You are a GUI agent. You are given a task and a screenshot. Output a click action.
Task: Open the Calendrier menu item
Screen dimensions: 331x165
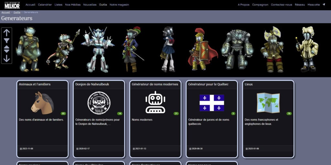click(x=45, y=5)
